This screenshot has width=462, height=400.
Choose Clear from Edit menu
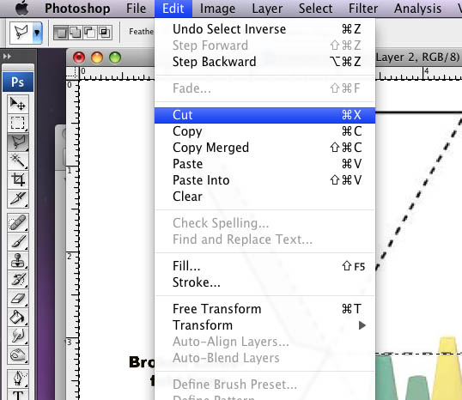264,197
